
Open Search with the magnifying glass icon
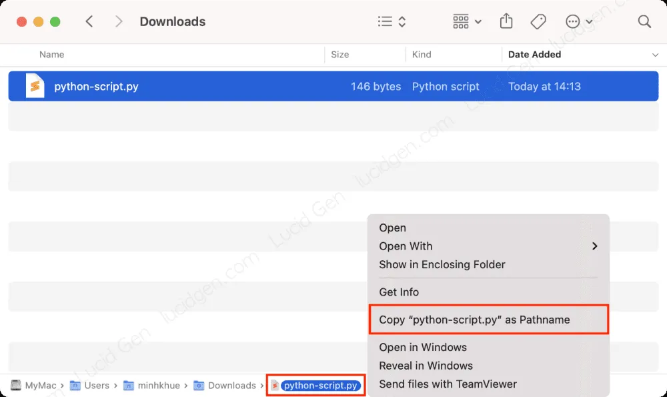coord(644,21)
